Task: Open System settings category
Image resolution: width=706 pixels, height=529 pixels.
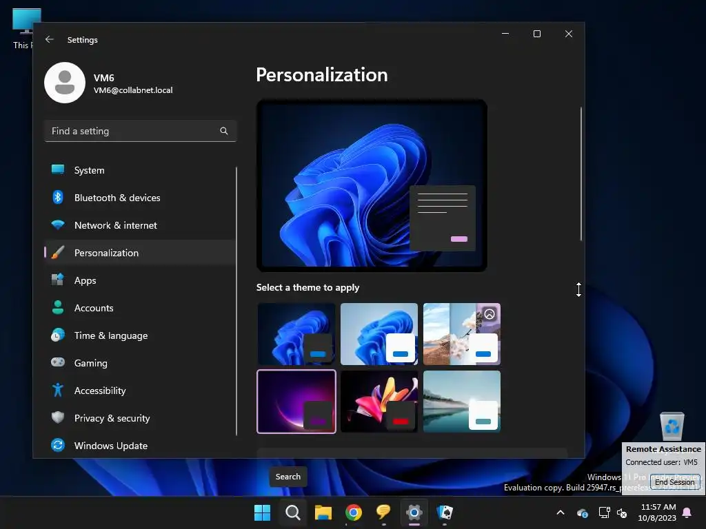Action: pos(140,170)
